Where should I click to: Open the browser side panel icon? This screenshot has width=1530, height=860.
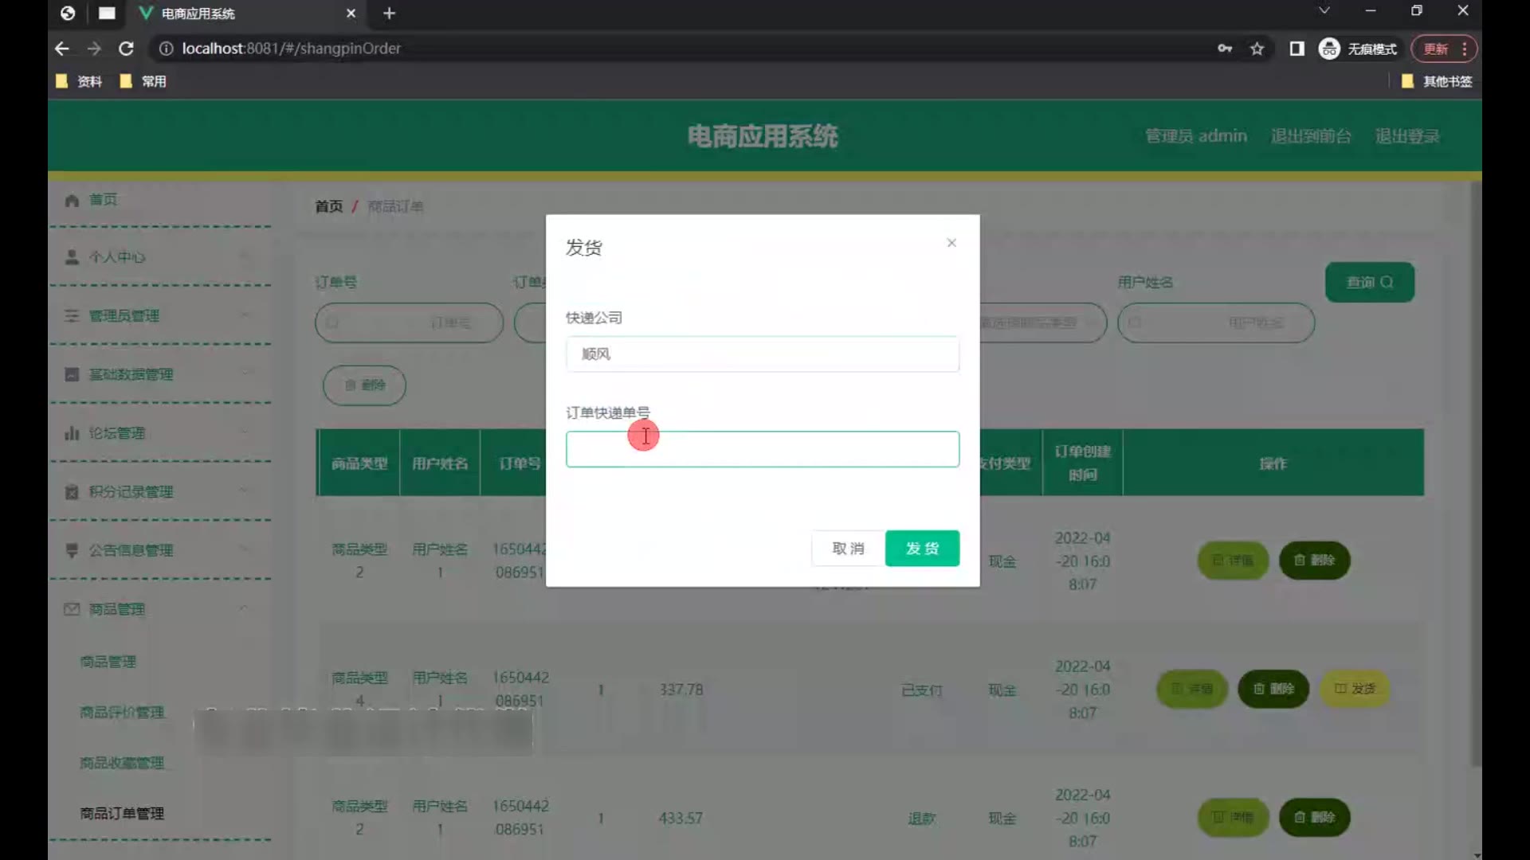coord(1297,49)
